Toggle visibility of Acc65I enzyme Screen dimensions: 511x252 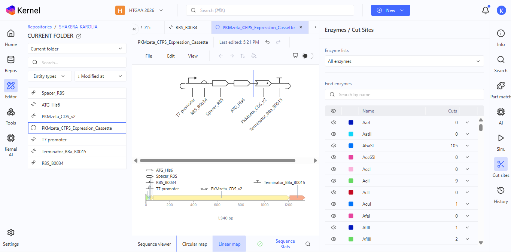(x=334, y=157)
